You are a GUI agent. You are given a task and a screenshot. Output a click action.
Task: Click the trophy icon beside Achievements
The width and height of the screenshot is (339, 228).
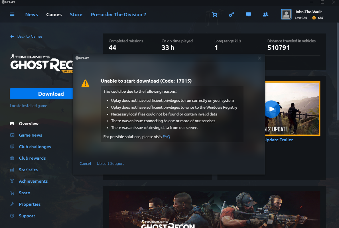pos(12,181)
